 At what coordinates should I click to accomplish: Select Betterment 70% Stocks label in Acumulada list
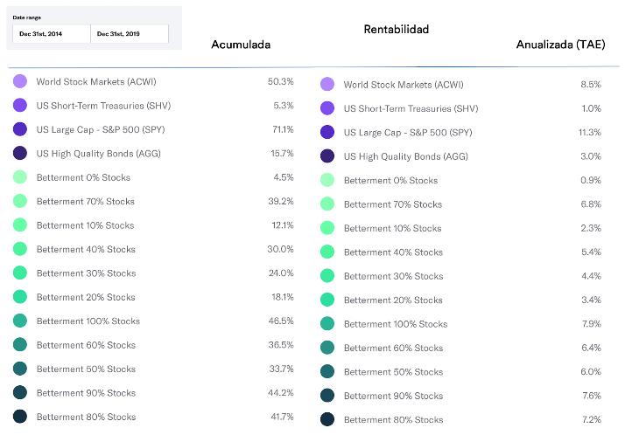point(85,202)
